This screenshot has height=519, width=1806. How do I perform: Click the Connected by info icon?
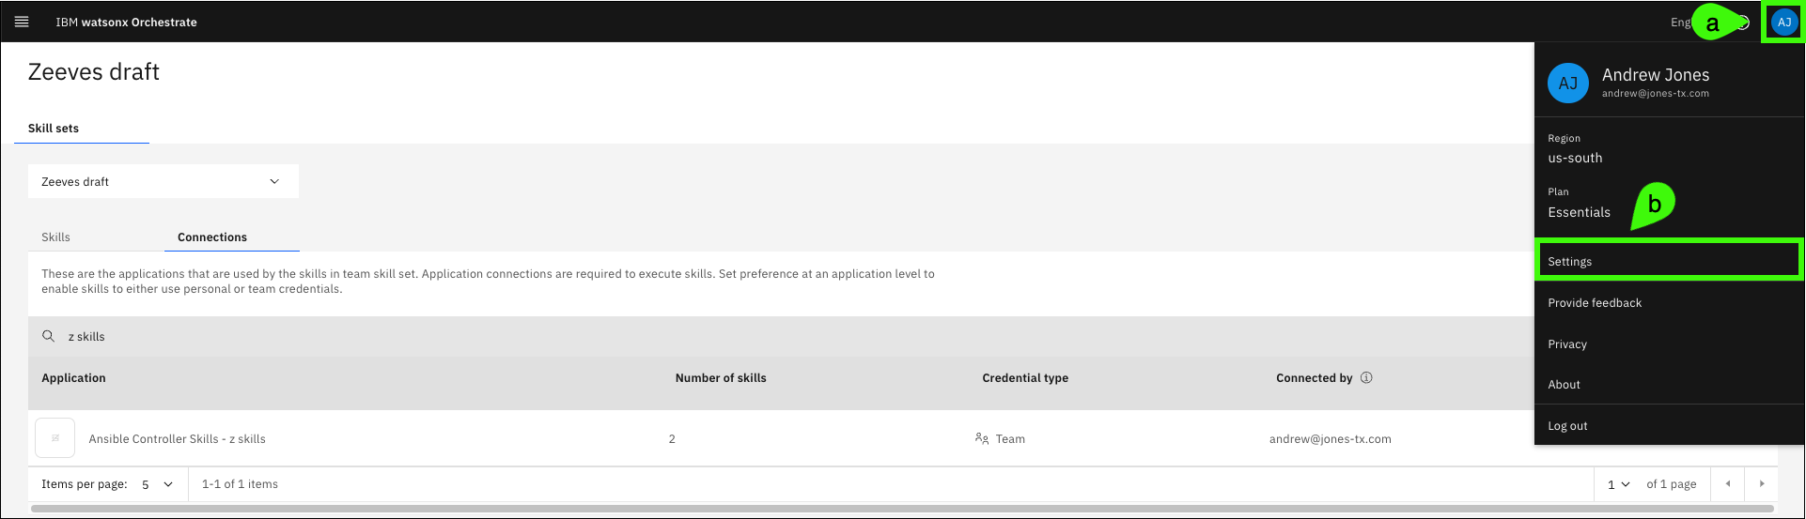(x=1366, y=378)
